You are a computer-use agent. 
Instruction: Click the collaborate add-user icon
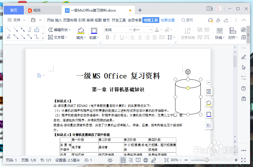coord(218,20)
